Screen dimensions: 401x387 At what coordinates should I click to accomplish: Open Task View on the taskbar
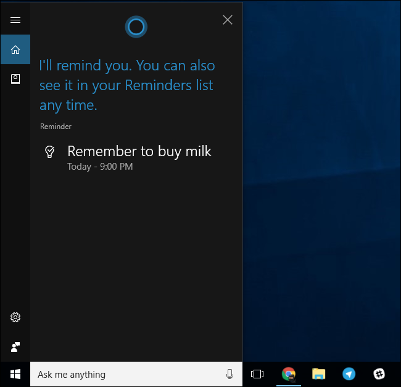(257, 374)
